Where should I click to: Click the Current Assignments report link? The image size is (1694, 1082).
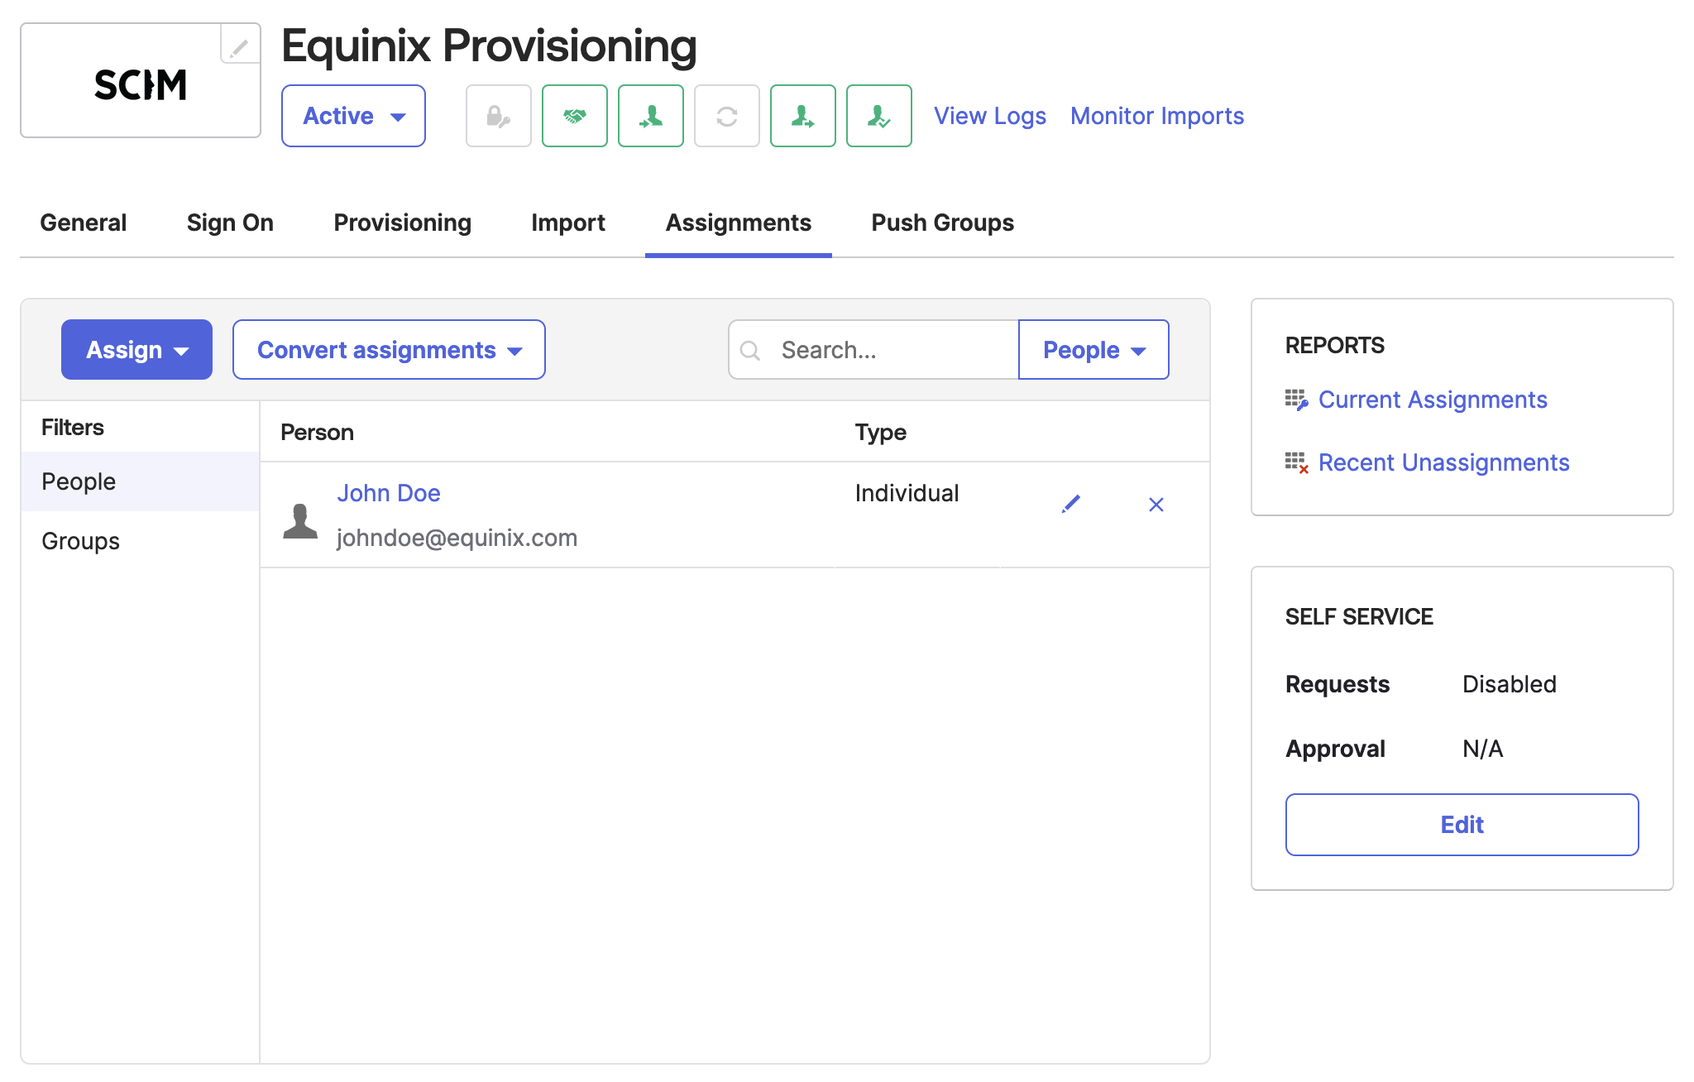point(1433,399)
